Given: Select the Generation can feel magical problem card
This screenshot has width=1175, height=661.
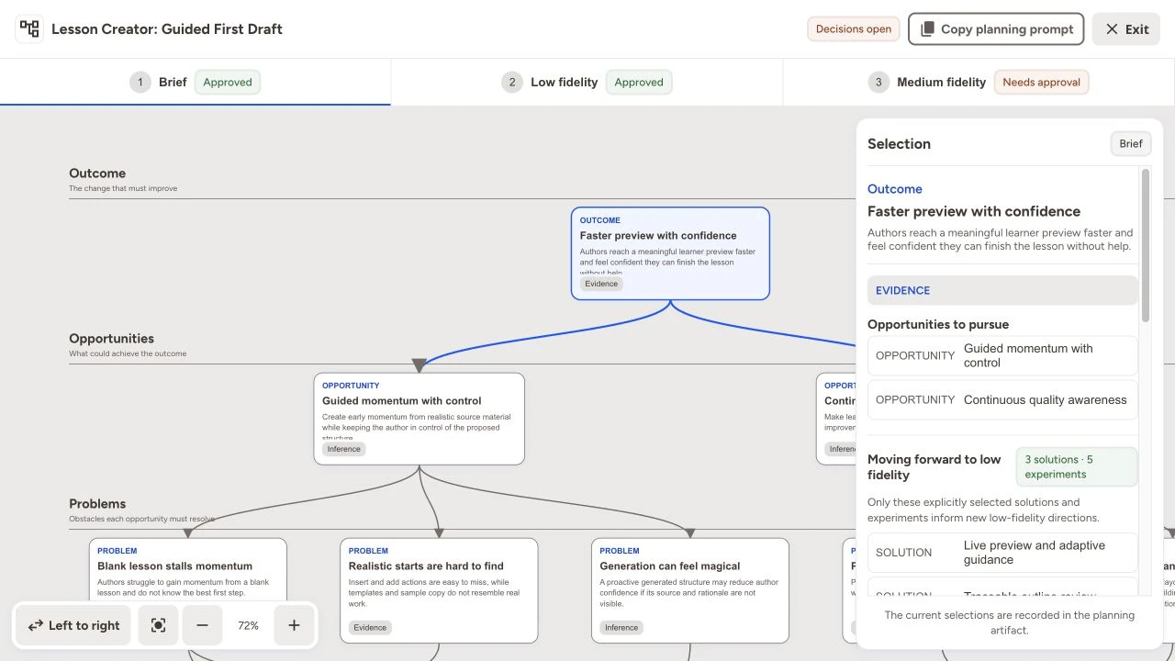Looking at the screenshot, I should coord(689,590).
